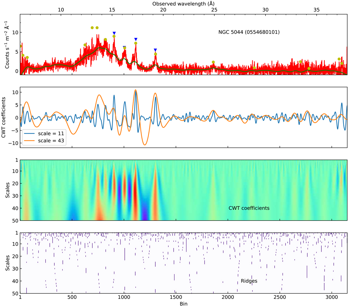This screenshot has width=349, height=306.
Task: Click the 'Bin' x-axis label at the bottom
Action: 183,303
